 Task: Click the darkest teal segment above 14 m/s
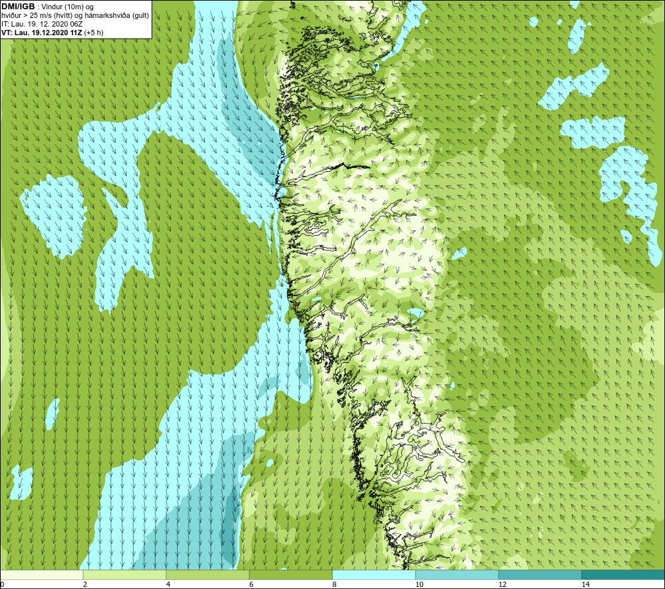623,574
